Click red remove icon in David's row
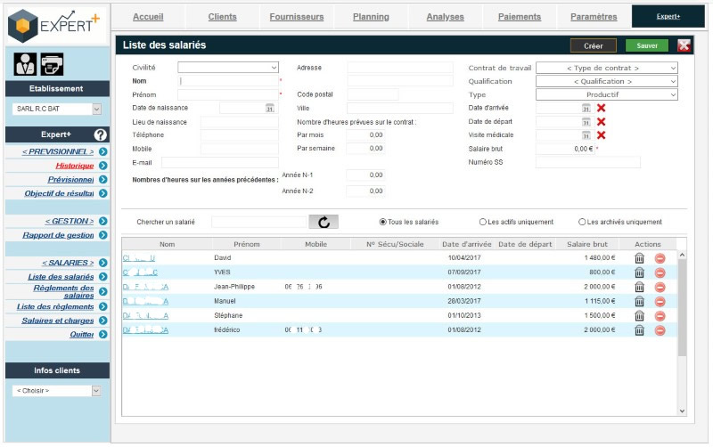The width and height of the screenshot is (713, 447). click(x=660, y=258)
